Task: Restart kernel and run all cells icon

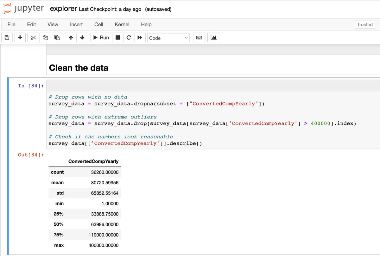Action: [140, 38]
